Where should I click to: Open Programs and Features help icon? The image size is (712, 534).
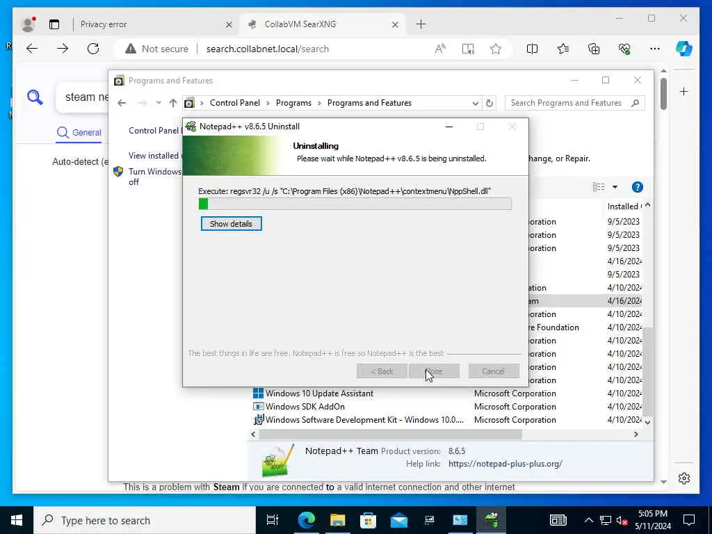click(x=638, y=187)
